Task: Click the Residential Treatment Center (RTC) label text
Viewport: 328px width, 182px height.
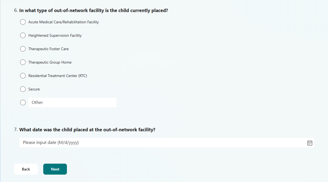Action: point(58,76)
